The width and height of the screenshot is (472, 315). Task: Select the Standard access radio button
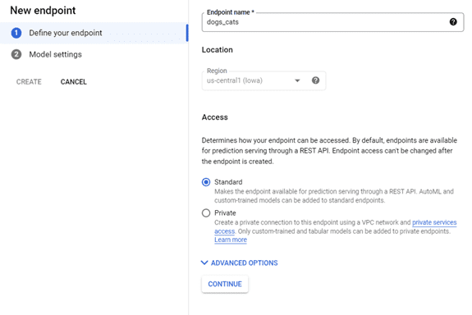206,182
